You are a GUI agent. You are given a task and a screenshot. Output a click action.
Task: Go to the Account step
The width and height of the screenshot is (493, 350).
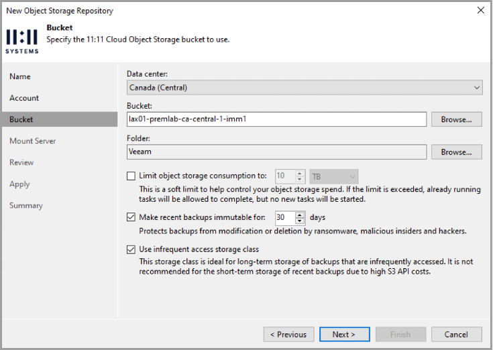tap(24, 98)
